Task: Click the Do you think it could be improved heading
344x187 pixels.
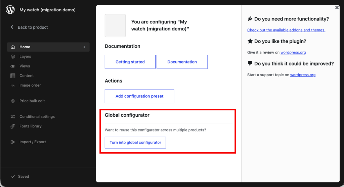Action: 294,64
